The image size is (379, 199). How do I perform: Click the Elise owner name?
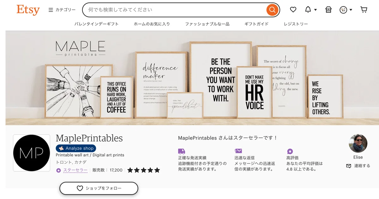(x=358, y=157)
